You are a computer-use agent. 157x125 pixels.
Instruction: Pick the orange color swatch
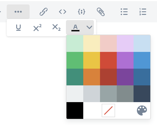92,77
